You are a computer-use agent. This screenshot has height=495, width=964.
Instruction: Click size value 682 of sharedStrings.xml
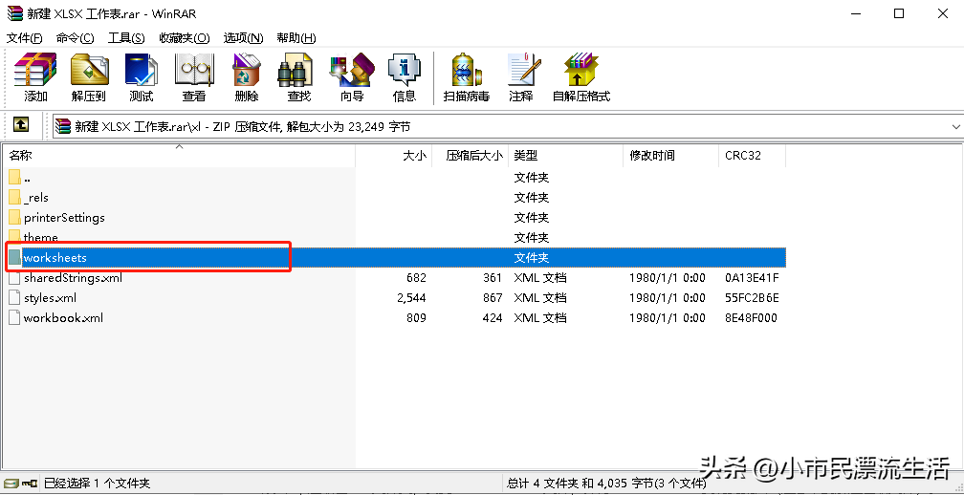416,277
